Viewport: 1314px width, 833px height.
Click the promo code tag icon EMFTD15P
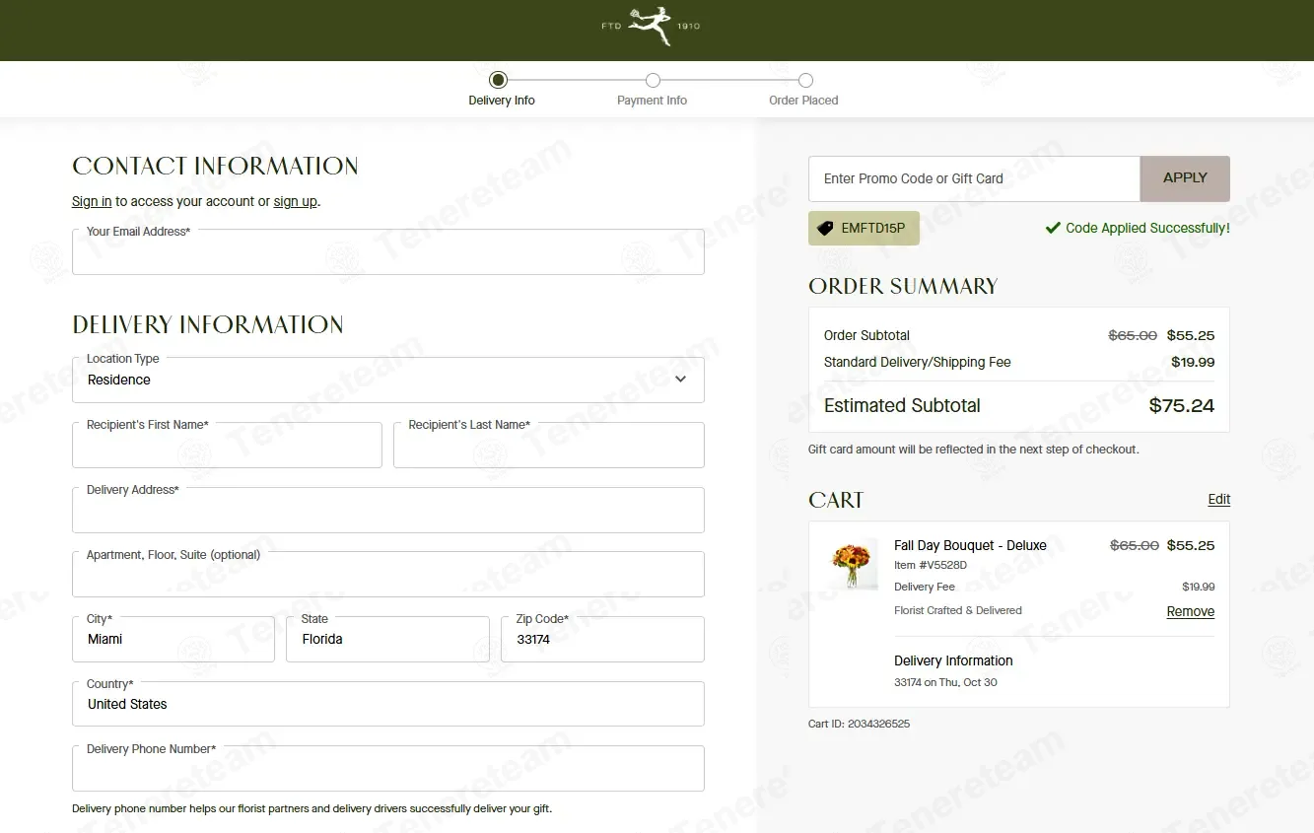click(x=825, y=228)
